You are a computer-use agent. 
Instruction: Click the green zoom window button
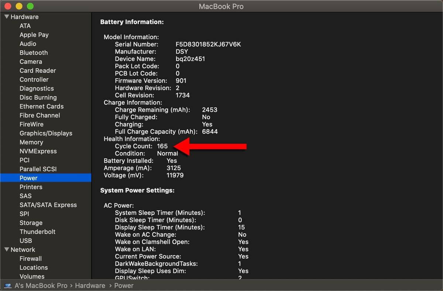30,6
